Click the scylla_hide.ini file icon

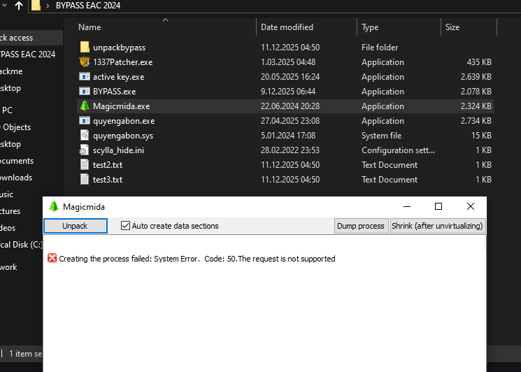tap(85, 150)
